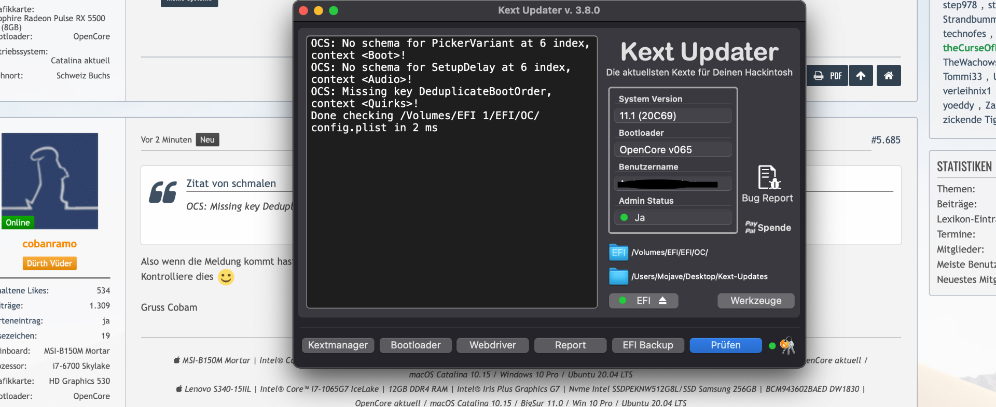Click the Kext Updater logo heading
Image resolution: width=996 pixels, height=407 pixels.
[x=699, y=52]
